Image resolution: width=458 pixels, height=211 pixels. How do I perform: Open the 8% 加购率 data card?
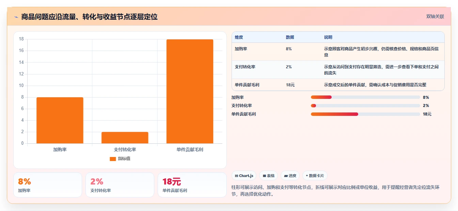click(x=48, y=185)
